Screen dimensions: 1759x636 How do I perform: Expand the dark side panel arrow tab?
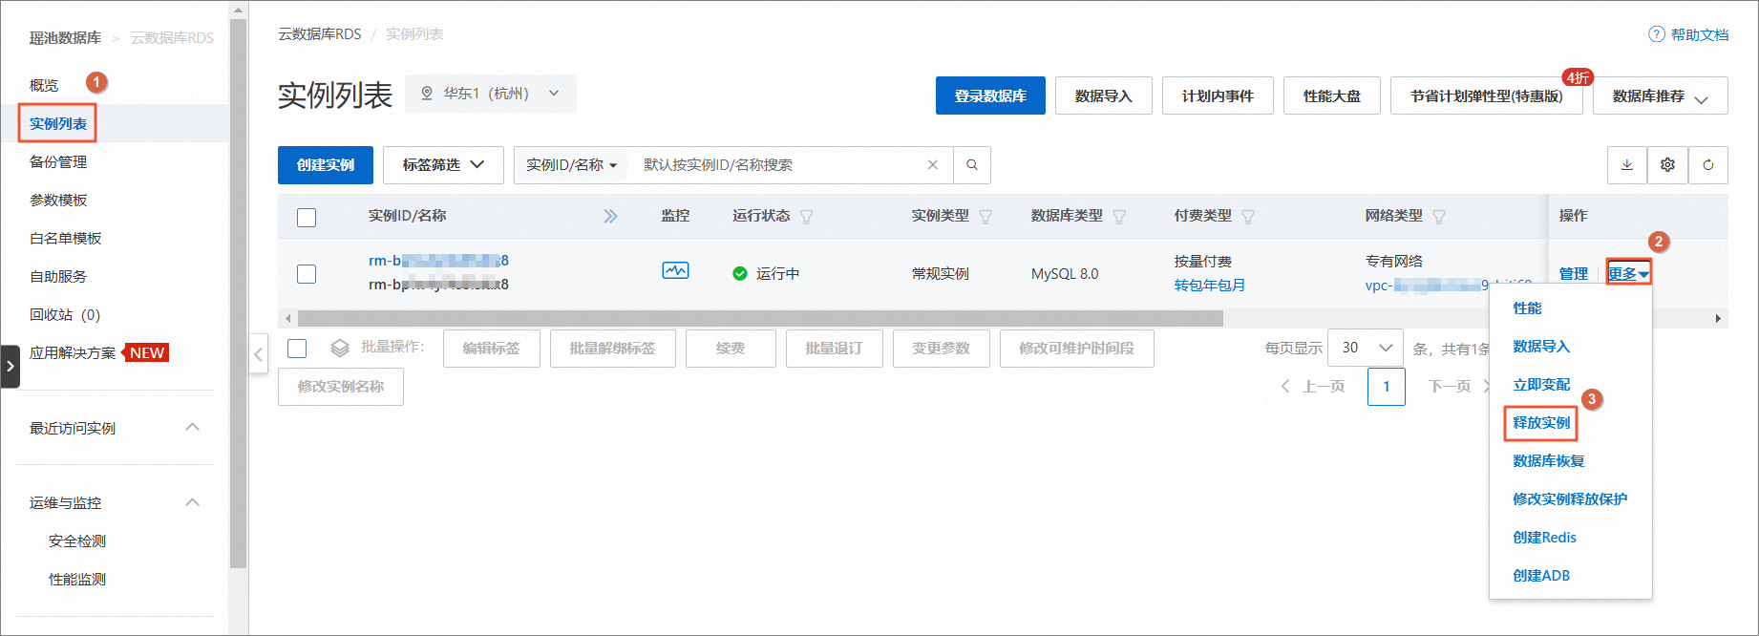point(11,366)
